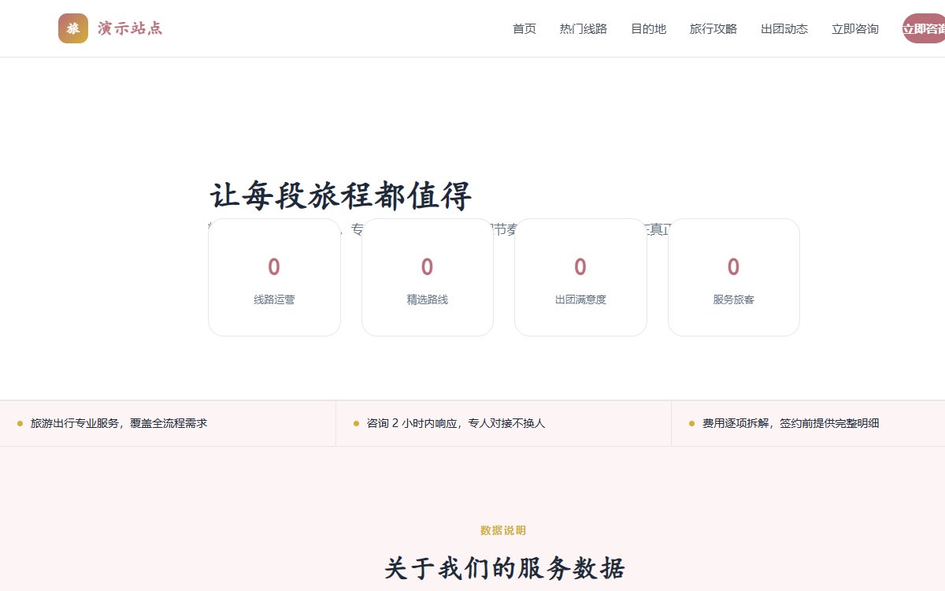Select the 服务旅客 stat card

[x=734, y=277]
